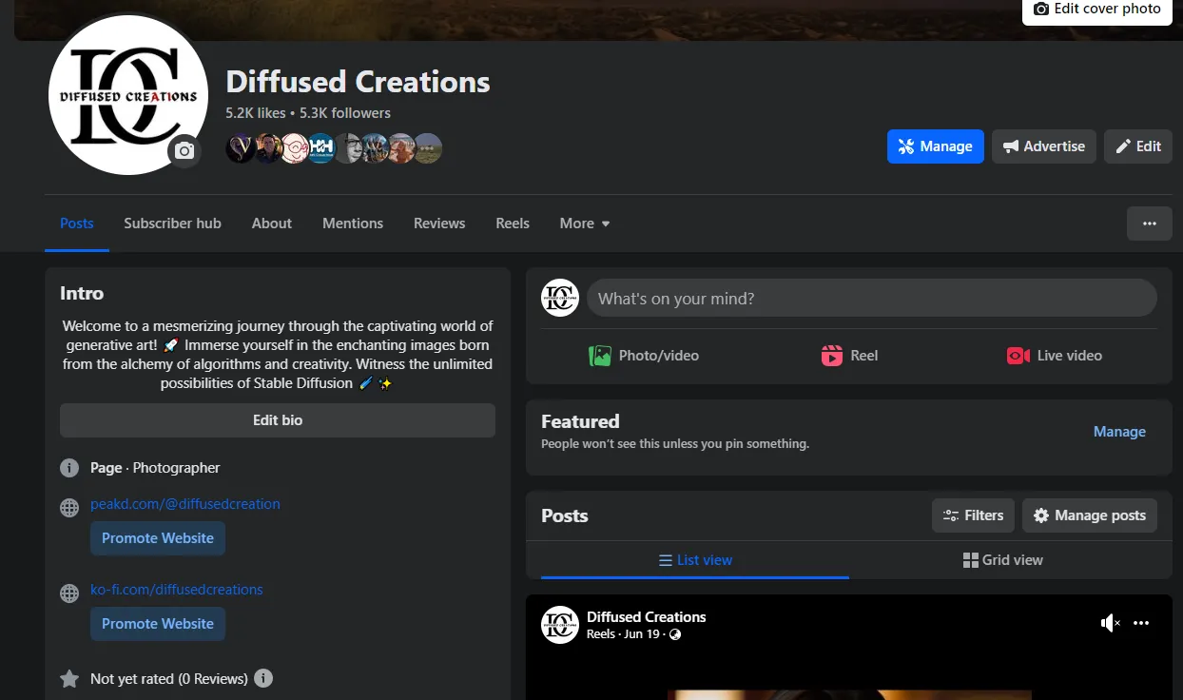
Task: Click the 5.2K likes text
Action: [x=256, y=113]
